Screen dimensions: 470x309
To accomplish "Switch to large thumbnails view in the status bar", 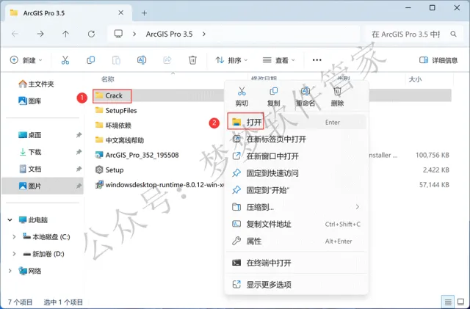I will pos(460,302).
